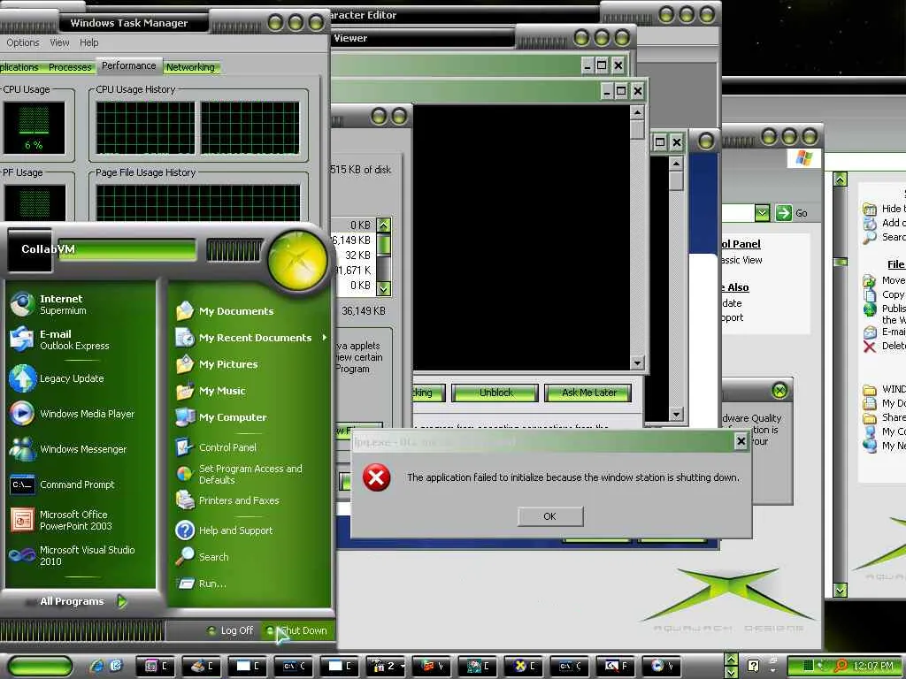Click the taskbar clock showing 12:07 PM
This screenshot has height=679, width=906.
(x=873, y=666)
